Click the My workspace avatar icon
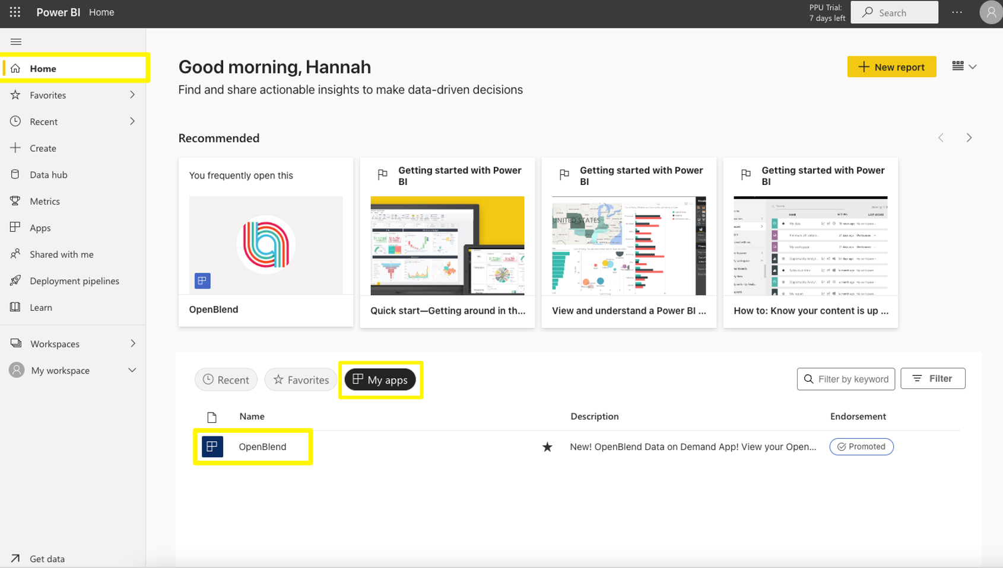This screenshot has height=568, width=1003. pyautogui.click(x=17, y=370)
